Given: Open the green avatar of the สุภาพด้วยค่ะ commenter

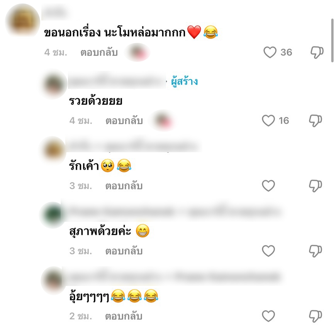Looking at the screenshot, I should (53, 215).
